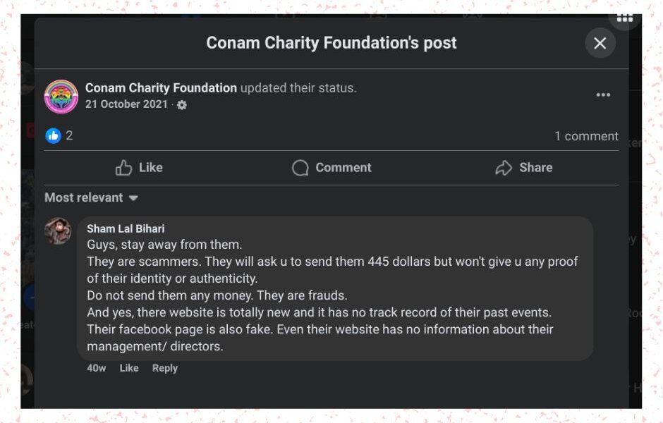Open the three-dot post options menu
663x423 pixels.
click(x=603, y=95)
